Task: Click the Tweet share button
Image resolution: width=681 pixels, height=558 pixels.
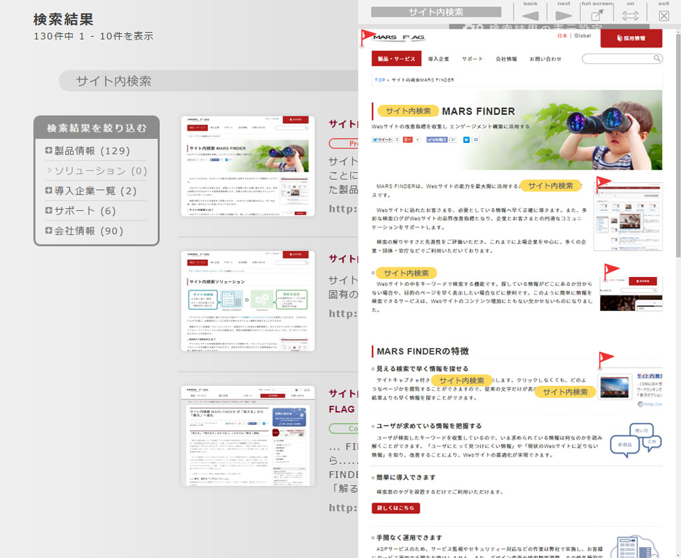Action: tap(382, 139)
